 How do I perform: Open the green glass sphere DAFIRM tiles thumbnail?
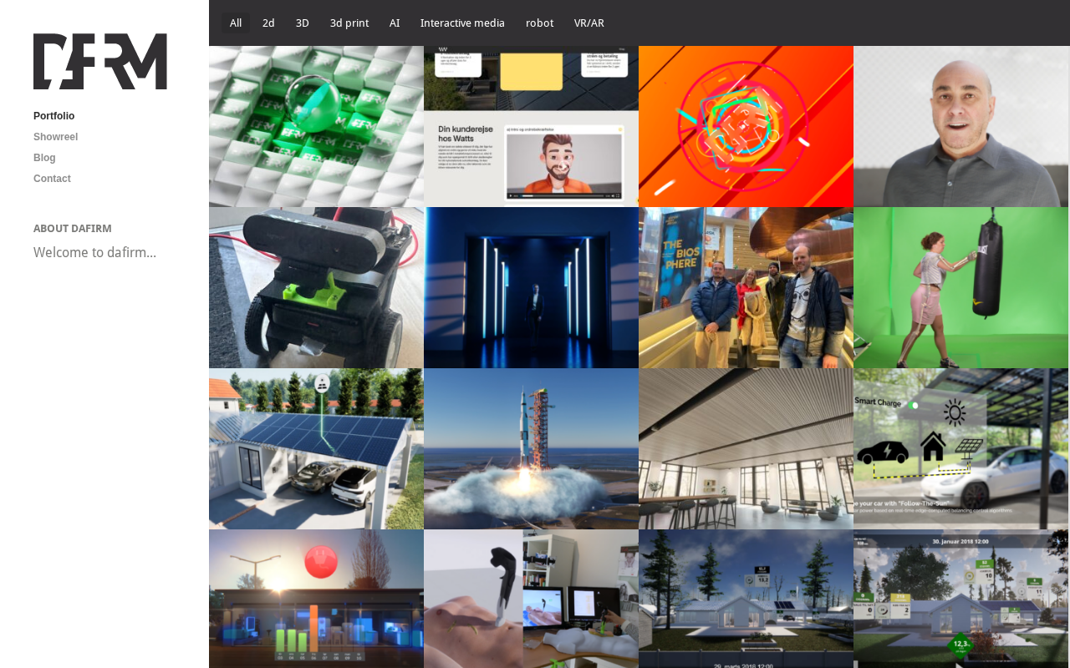tap(316, 126)
